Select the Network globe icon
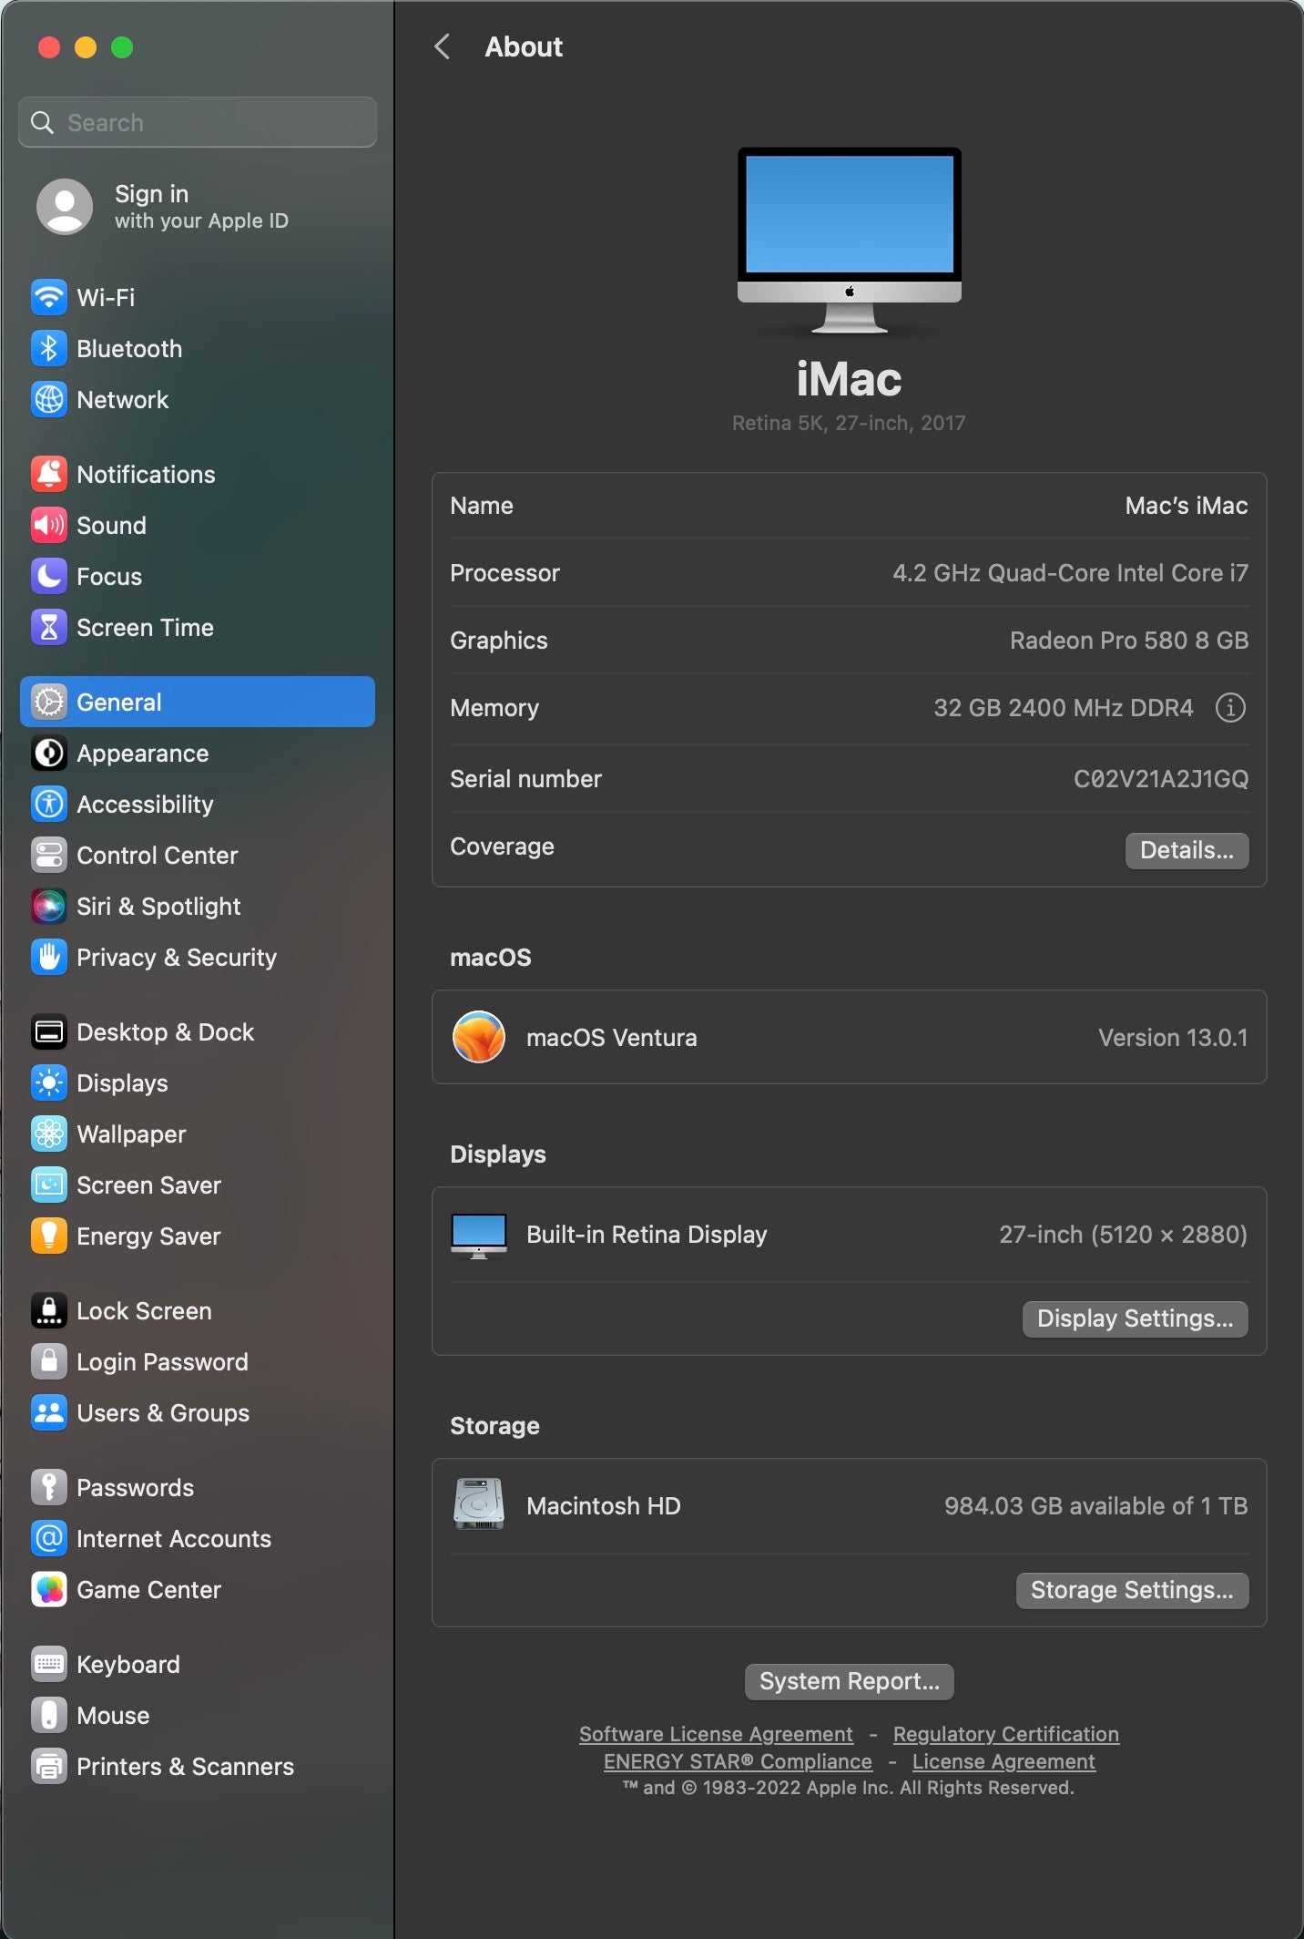 tap(49, 399)
